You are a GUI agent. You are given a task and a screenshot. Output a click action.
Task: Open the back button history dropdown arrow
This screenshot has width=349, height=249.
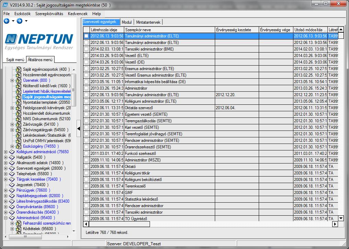pos(13,21)
